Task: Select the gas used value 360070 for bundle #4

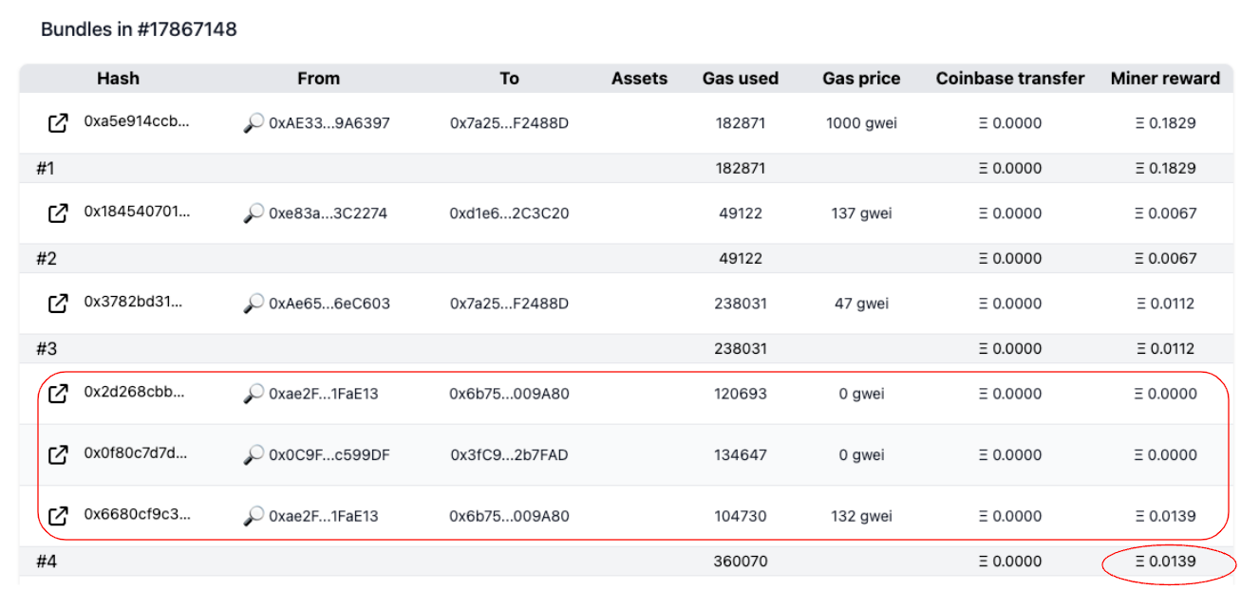Action: (741, 561)
